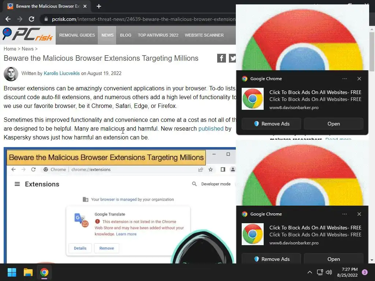The height and width of the screenshot is (281, 375).
Task: Click top notification's large Chrome image
Action: 302,38
